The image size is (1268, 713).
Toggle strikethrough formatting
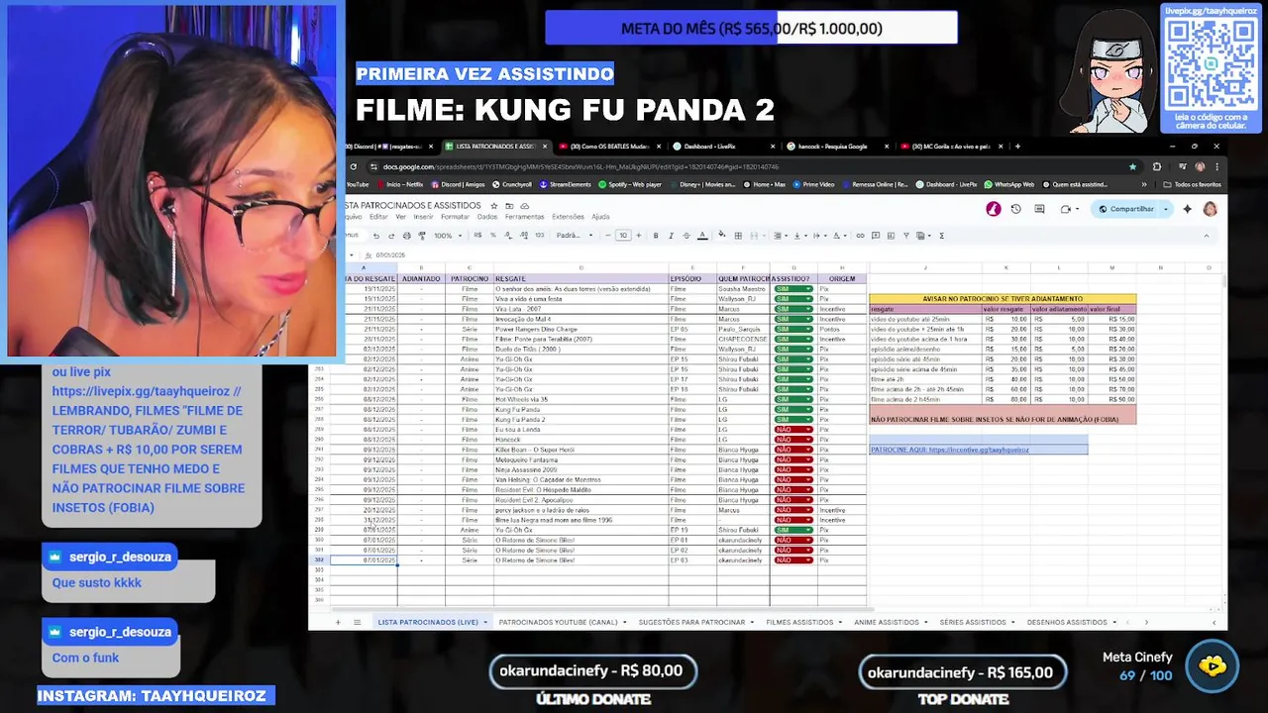(686, 236)
